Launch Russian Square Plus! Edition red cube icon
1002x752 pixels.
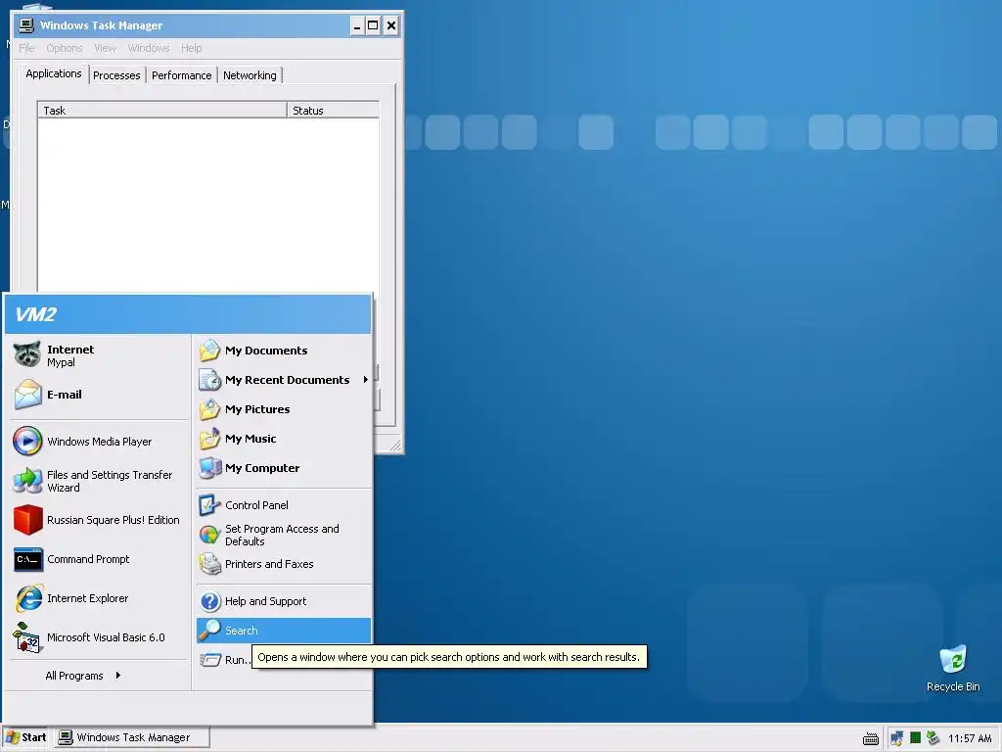27,520
